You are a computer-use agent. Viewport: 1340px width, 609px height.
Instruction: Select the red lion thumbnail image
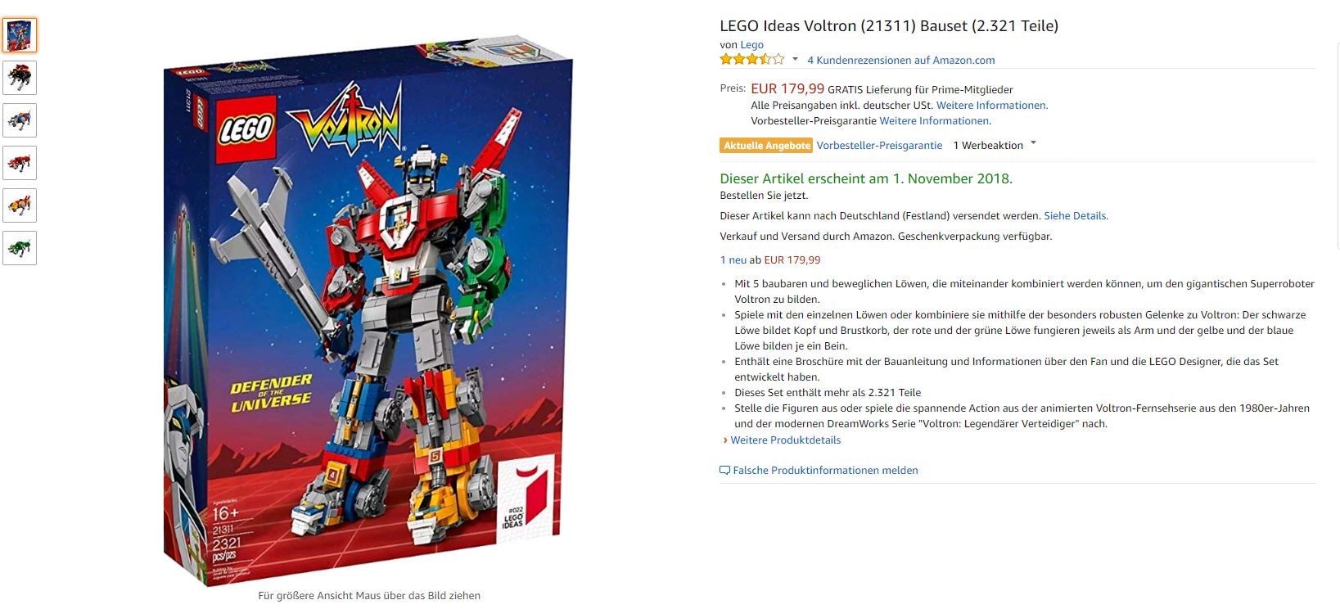click(19, 163)
